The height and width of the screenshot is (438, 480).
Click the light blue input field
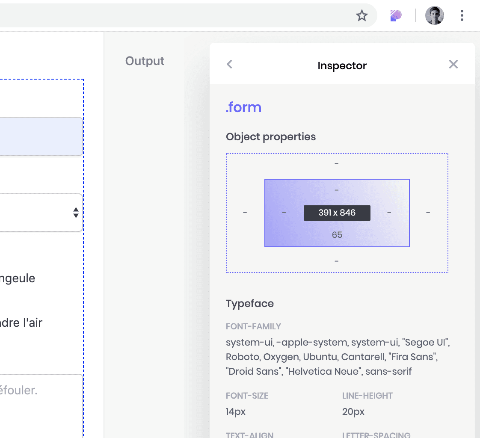(x=41, y=136)
